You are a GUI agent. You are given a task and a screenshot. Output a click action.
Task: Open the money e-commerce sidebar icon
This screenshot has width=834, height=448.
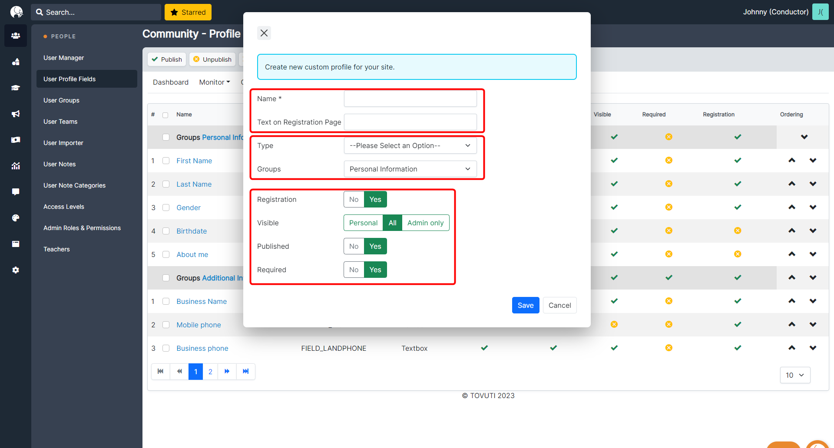pos(16,140)
